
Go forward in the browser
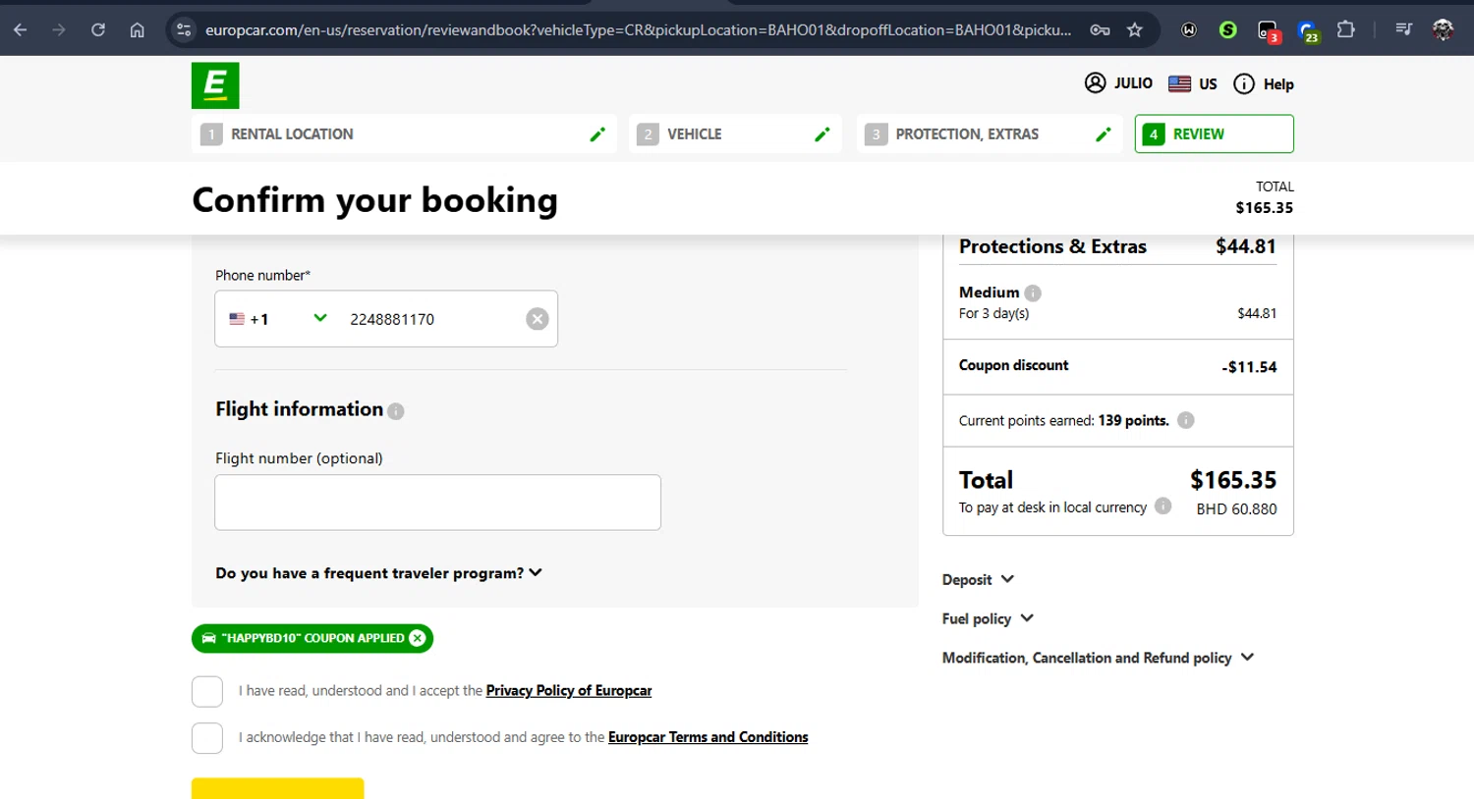(x=59, y=29)
